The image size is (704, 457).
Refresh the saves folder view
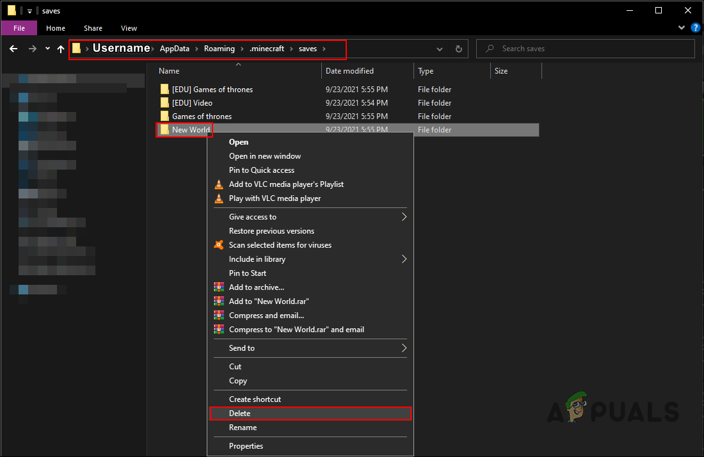click(x=458, y=49)
